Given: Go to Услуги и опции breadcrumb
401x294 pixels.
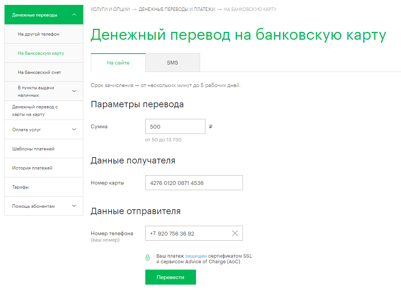Looking at the screenshot, I should 110,9.
